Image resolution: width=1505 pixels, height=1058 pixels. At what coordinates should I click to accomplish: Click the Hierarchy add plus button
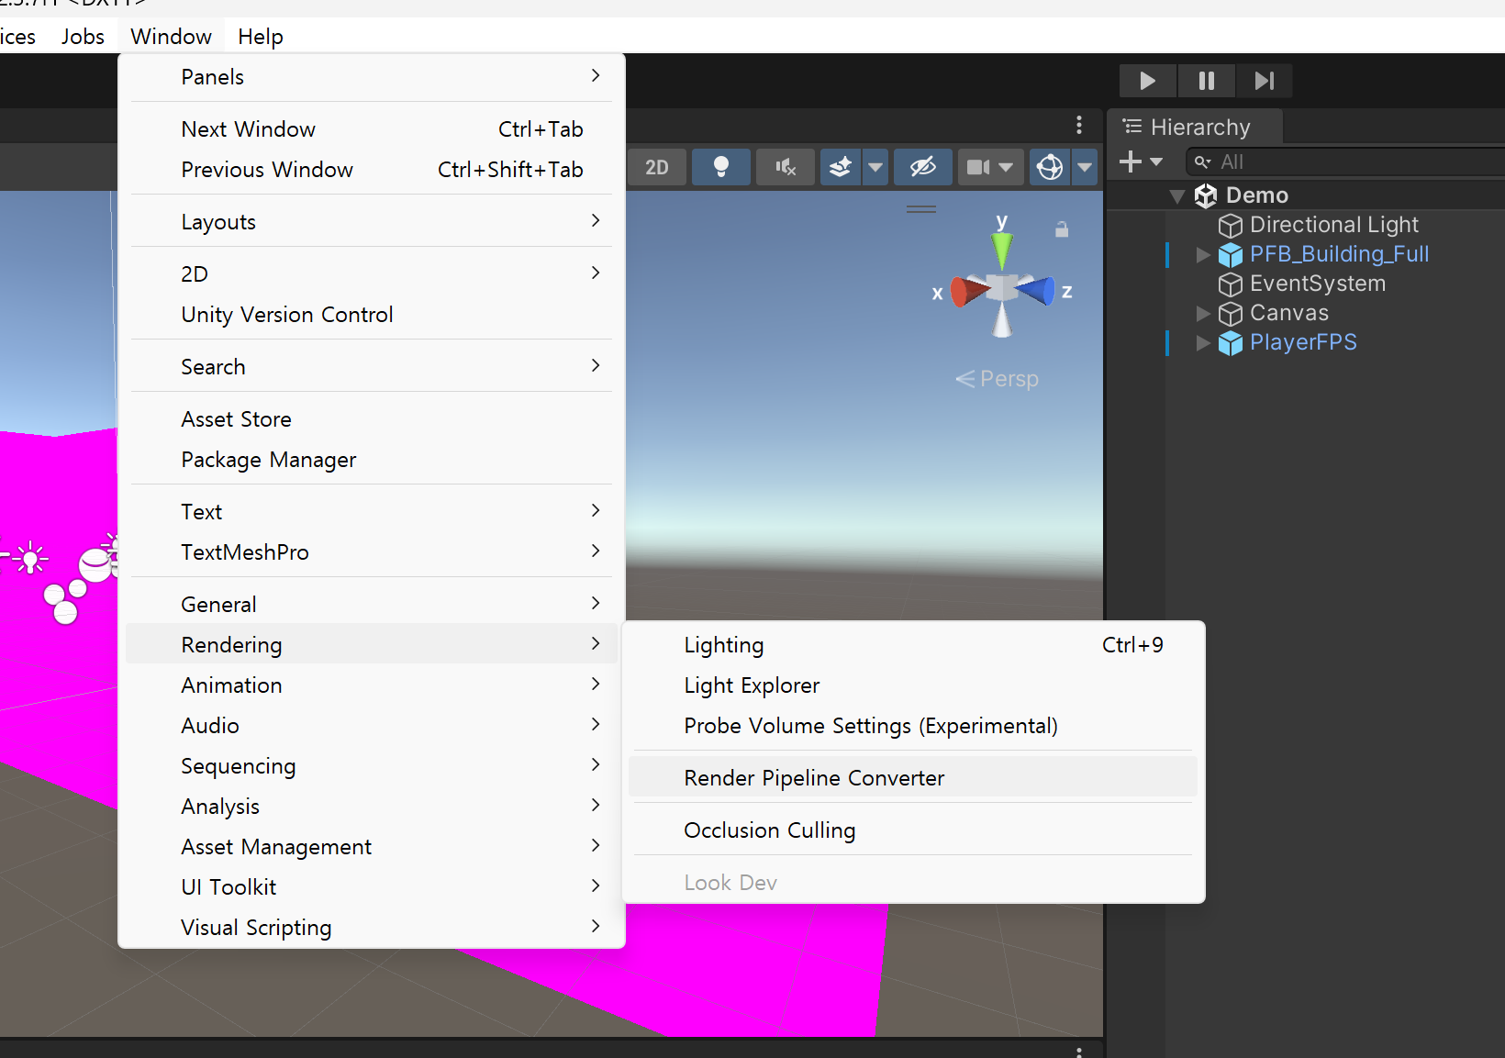[1131, 161]
